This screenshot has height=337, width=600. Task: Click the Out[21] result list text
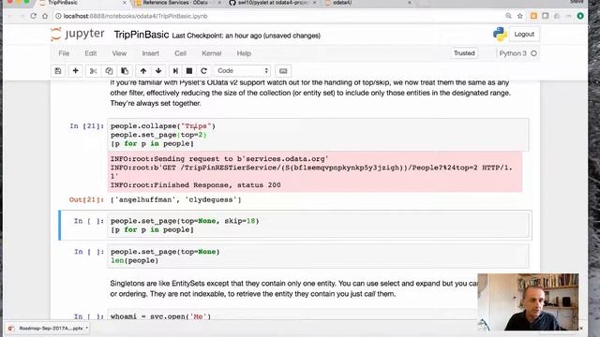click(x=176, y=199)
